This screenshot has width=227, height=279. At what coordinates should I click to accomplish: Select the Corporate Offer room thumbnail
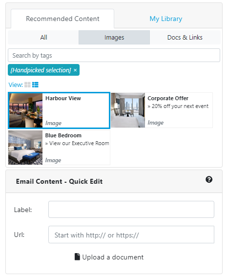click(128, 110)
